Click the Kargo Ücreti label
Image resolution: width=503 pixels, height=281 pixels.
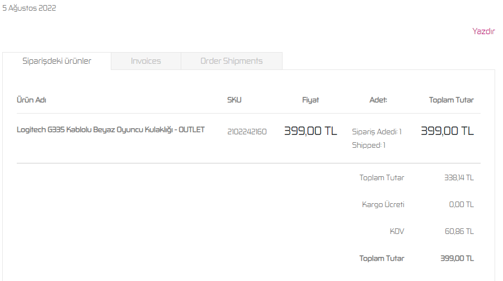pos(383,204)
